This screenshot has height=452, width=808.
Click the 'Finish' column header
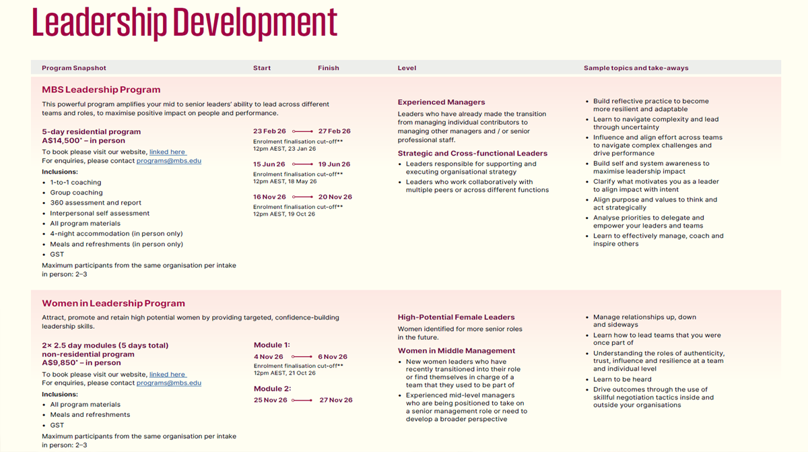click(329, 68)
